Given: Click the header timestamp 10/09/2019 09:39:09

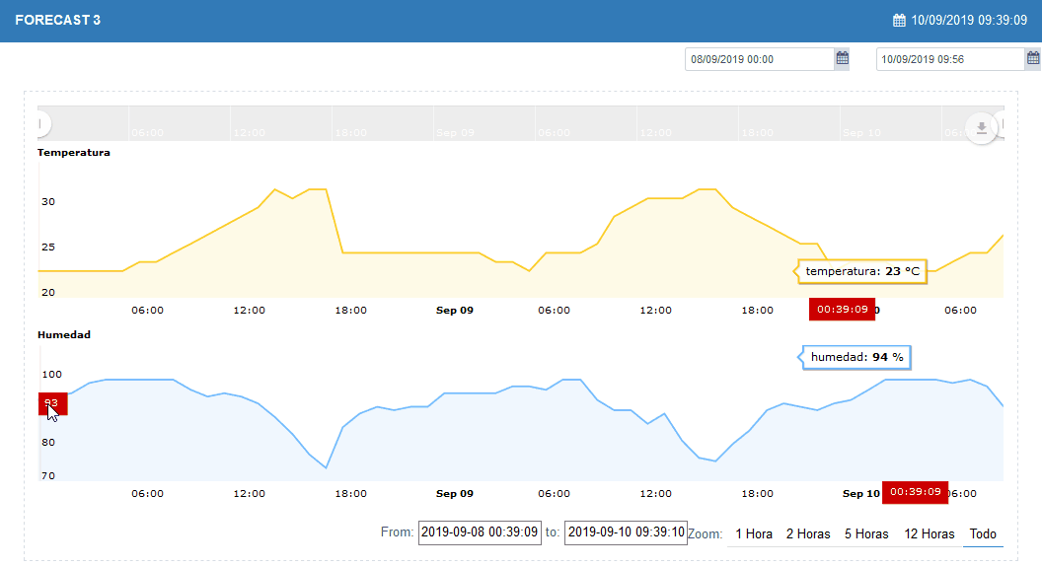Looking at the screenshot, I should click(969, 20).
